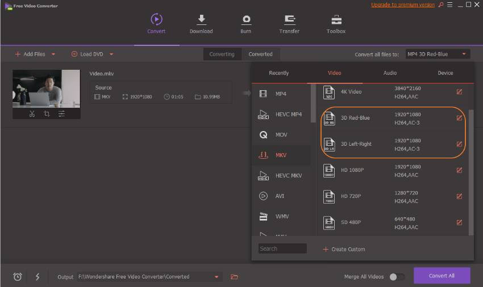
Task: Expand the output path dropdown
Action: pos(216,277)
